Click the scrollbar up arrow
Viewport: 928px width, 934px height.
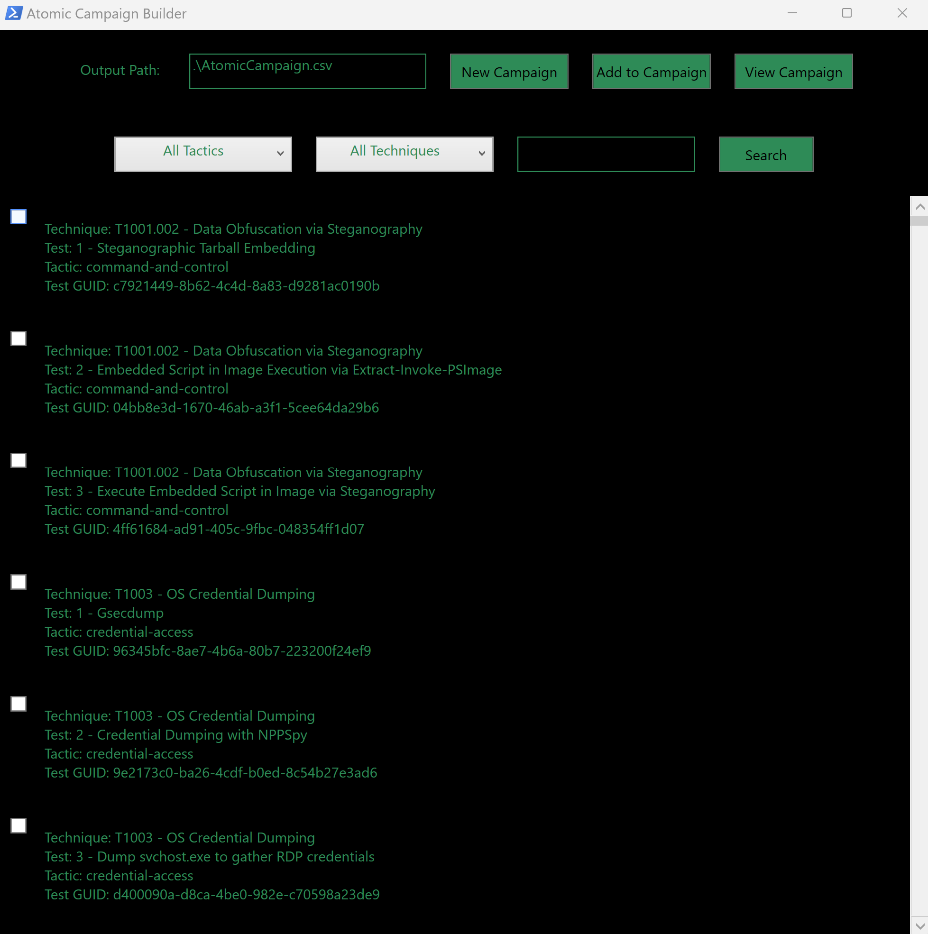pyautogui.click(x=920, y=206)
